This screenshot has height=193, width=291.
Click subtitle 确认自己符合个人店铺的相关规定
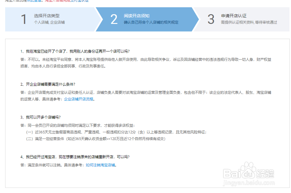[151, 22]
